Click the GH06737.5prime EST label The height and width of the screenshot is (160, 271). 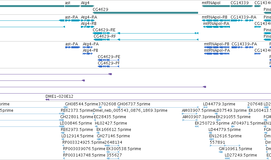(134, 104)
